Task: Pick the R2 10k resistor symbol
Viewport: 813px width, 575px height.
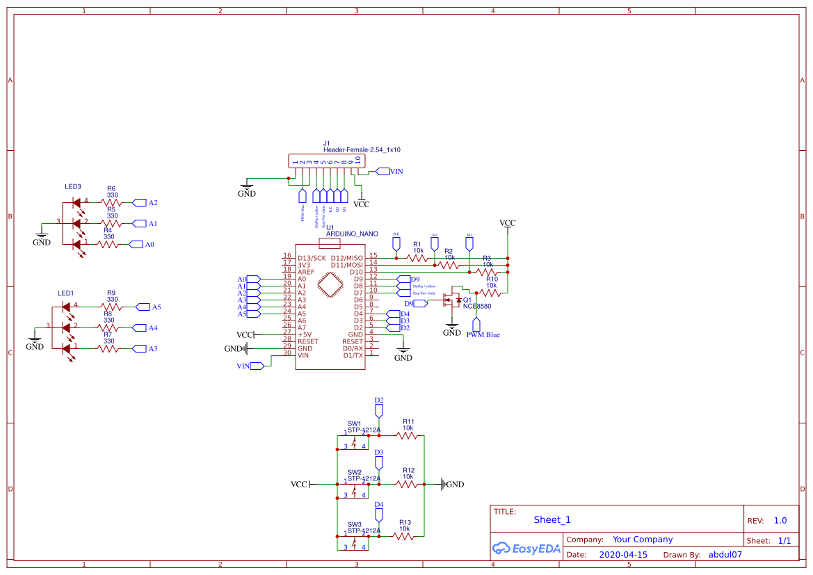Action: coord(448,265)
